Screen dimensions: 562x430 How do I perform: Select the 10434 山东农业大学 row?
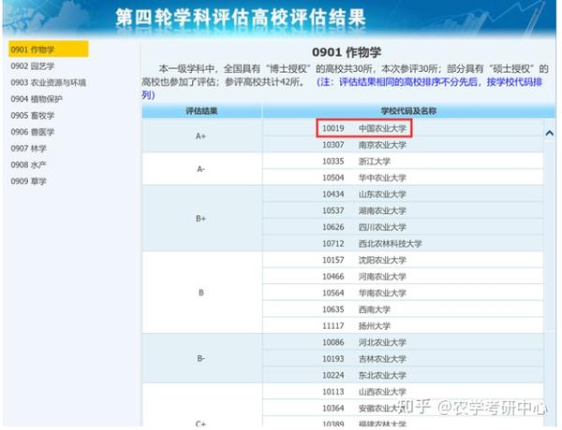point(403,193)
